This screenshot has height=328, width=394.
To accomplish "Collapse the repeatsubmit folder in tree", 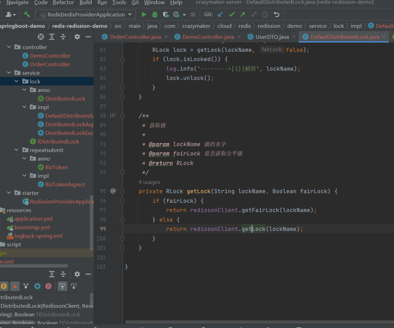I will point(16,150).
